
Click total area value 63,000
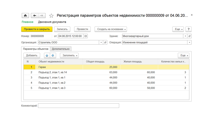point(113,72)
